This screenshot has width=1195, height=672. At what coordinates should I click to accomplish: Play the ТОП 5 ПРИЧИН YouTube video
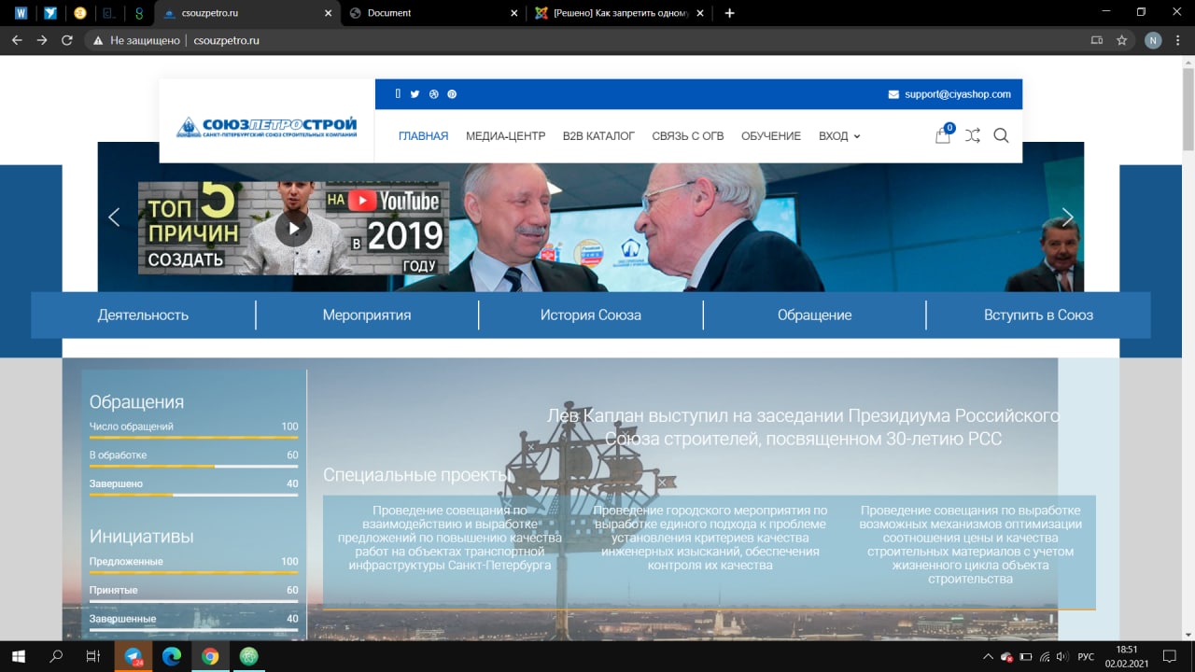coord(293,228)
